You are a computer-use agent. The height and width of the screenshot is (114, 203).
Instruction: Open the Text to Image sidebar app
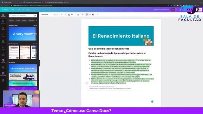pos(3,74)
